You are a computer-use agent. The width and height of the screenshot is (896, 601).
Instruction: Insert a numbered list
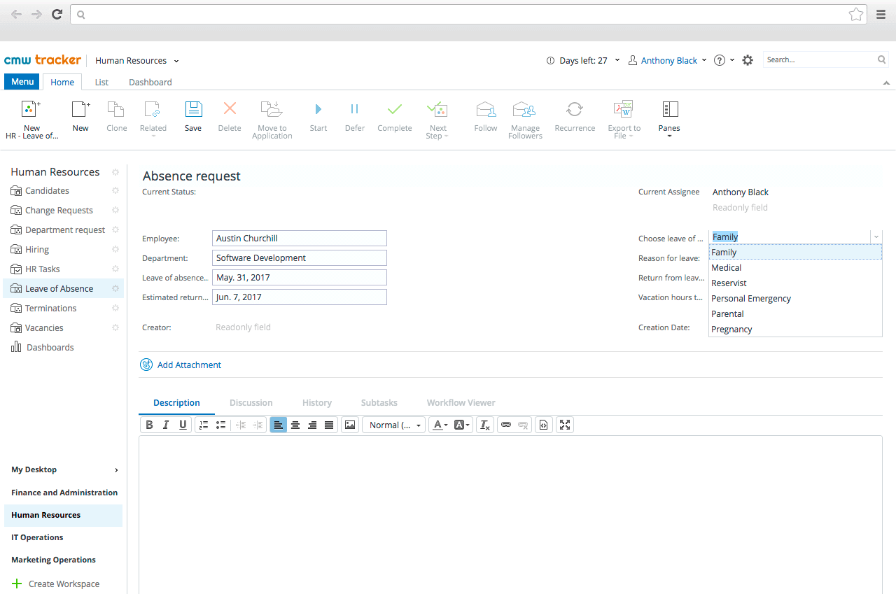tap(204, 425)
